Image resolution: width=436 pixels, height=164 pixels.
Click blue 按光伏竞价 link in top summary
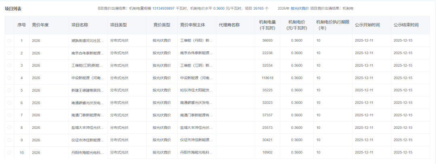(300, 8)
